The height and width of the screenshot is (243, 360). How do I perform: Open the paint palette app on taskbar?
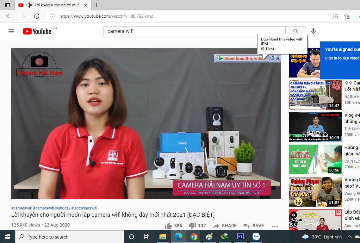(209, 237)
